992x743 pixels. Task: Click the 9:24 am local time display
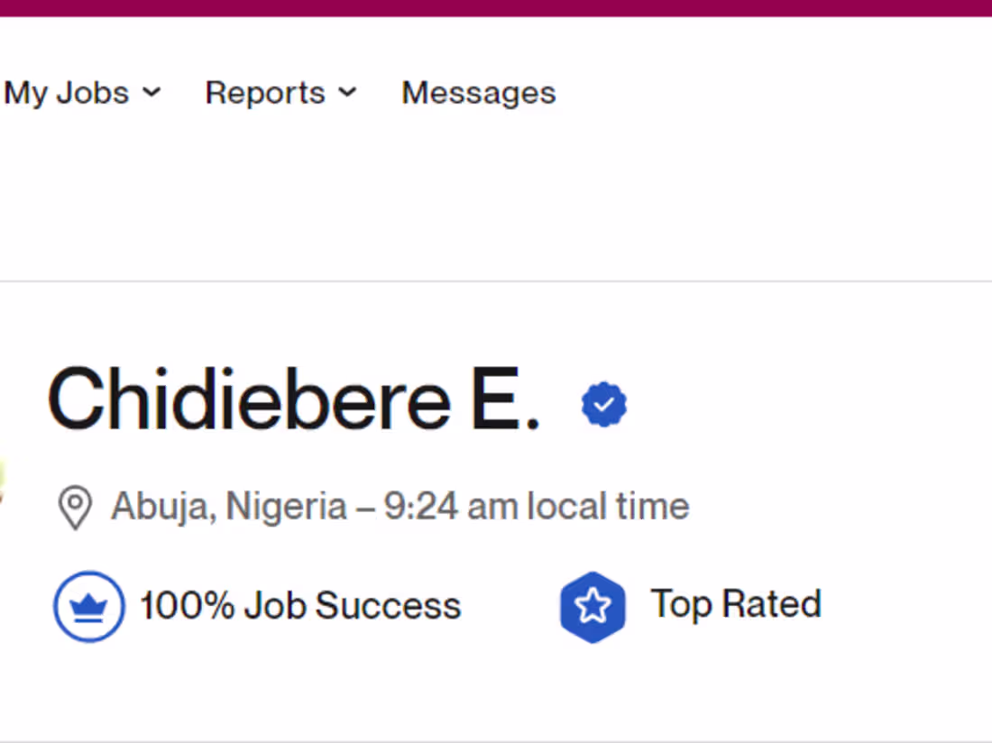[532, 505]
